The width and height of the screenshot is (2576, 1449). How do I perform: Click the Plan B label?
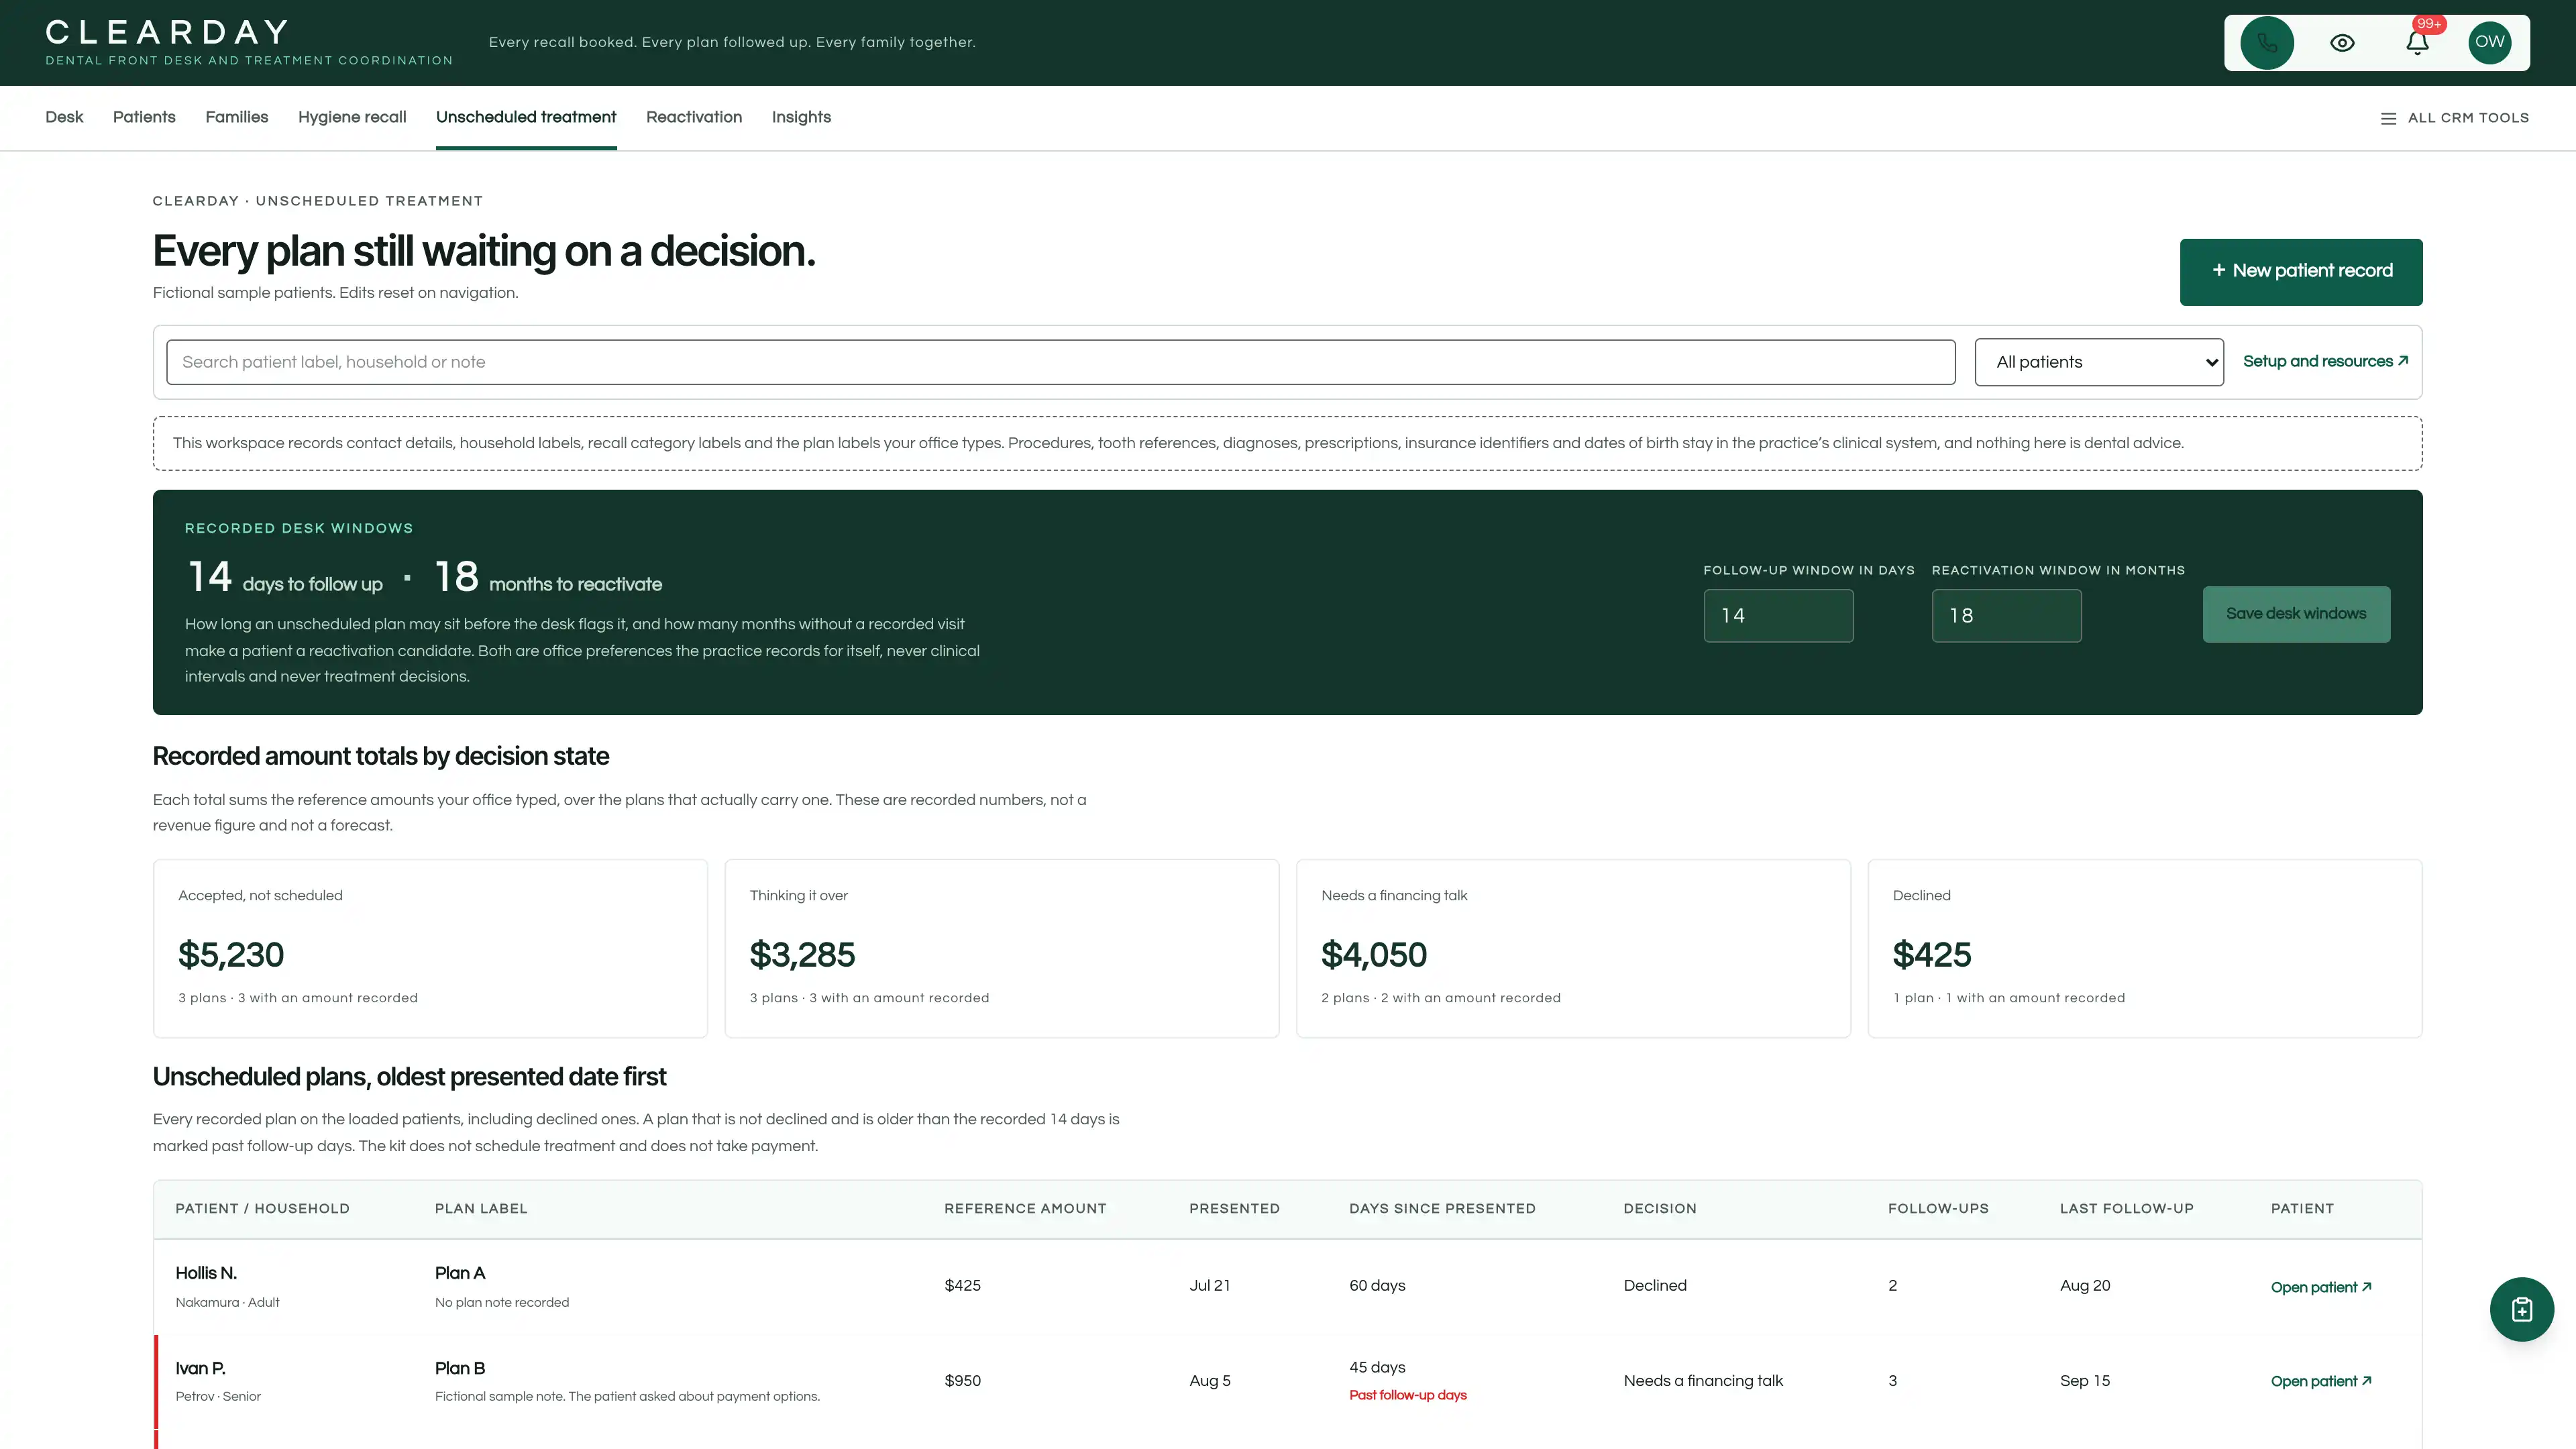coord(460,1368)
